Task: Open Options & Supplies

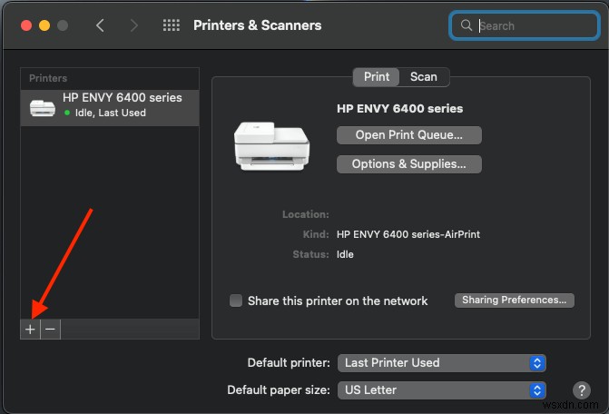Action: click(x=408, y=164)
